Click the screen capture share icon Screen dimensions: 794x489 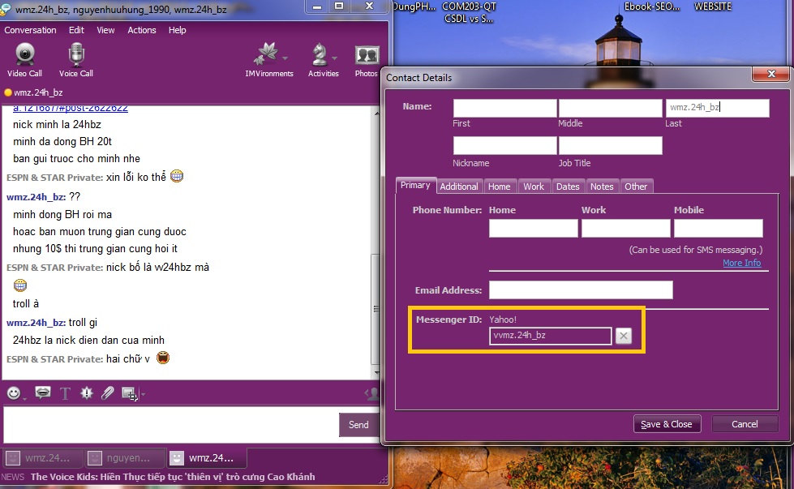click(129, 393)
